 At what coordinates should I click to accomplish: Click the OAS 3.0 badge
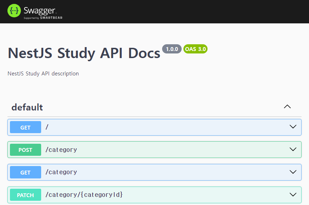(x=195, y=49)
